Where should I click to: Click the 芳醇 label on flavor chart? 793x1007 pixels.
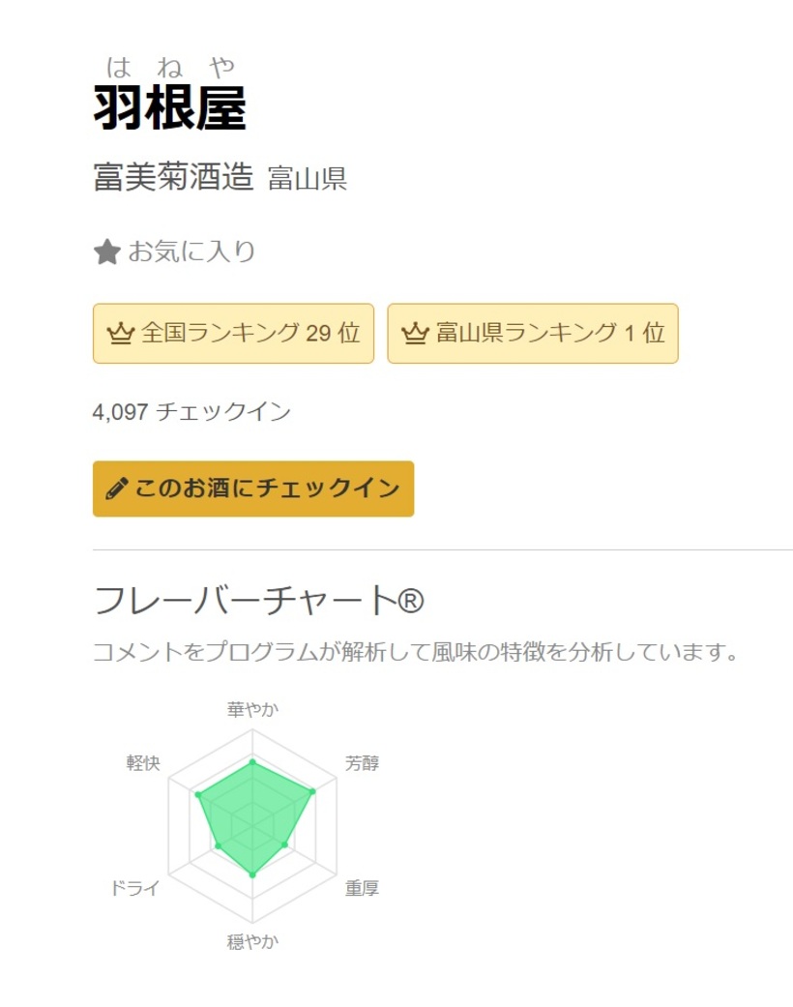point(362,763)
